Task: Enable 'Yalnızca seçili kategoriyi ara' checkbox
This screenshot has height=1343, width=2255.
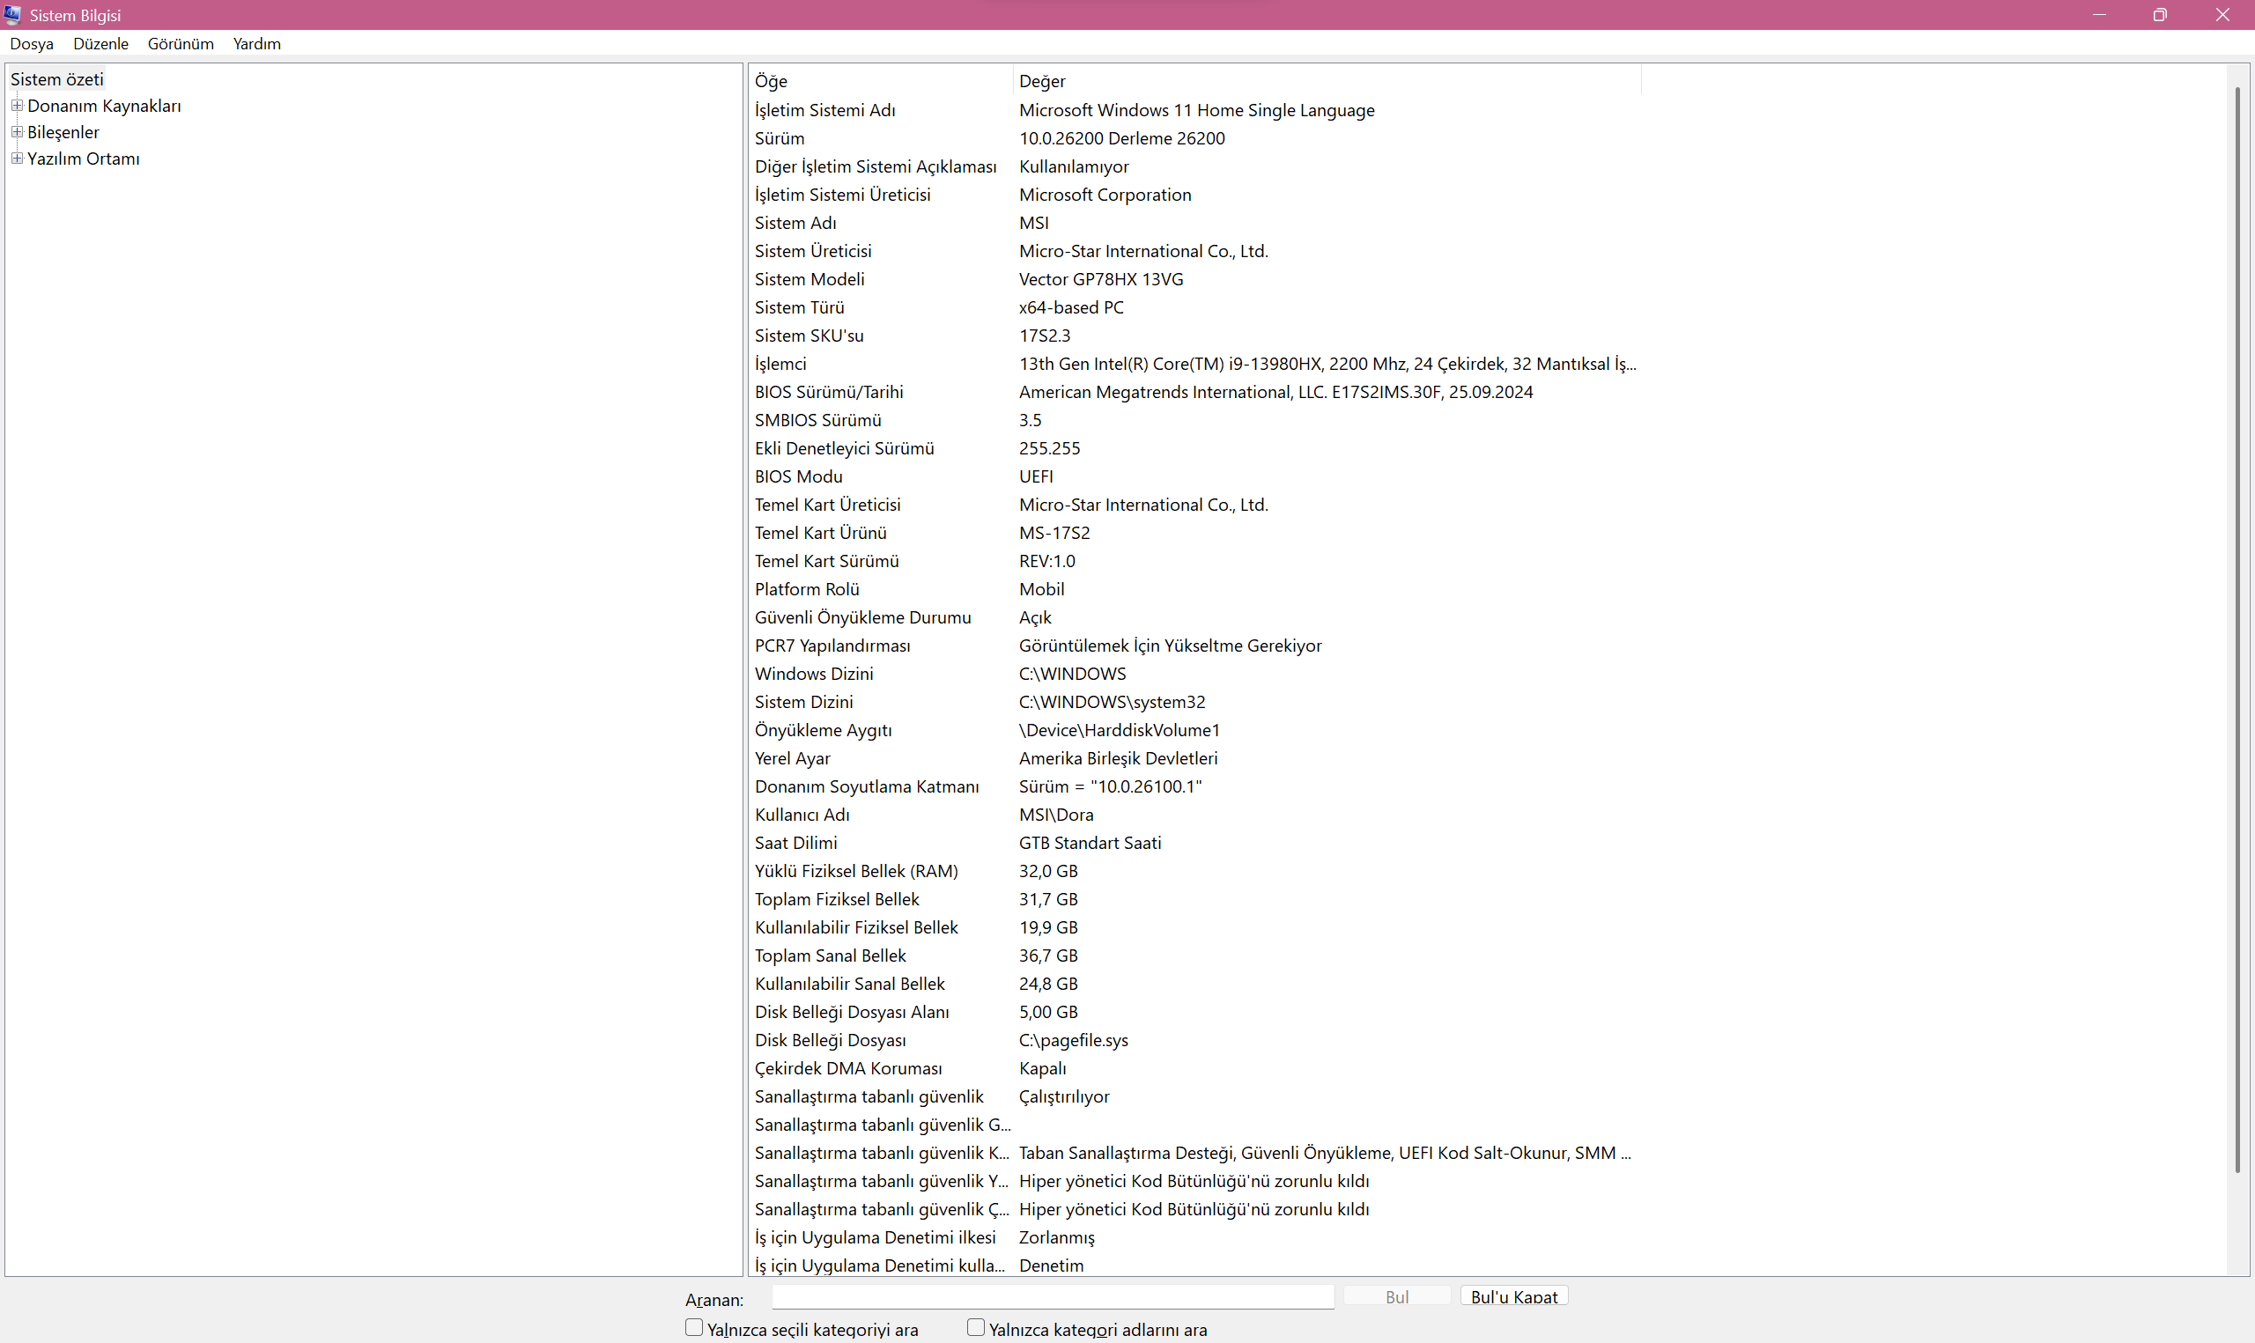Action: pyautogui.click(x=694, y=1328)
